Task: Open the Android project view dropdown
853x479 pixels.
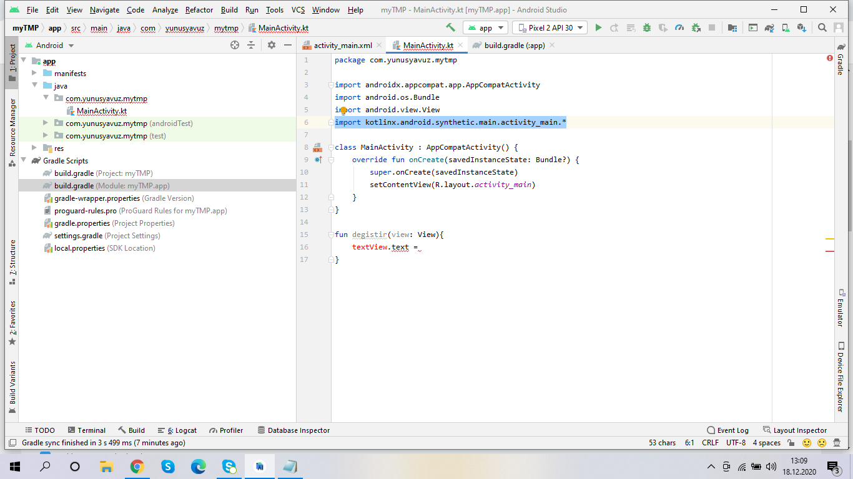Action: 49,45
